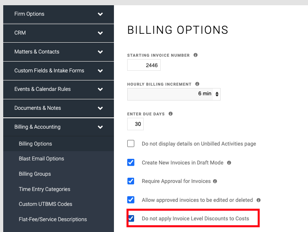Expand the Firm Options section chevron
This screenshot has height=232, width=308.
(100, 14)
